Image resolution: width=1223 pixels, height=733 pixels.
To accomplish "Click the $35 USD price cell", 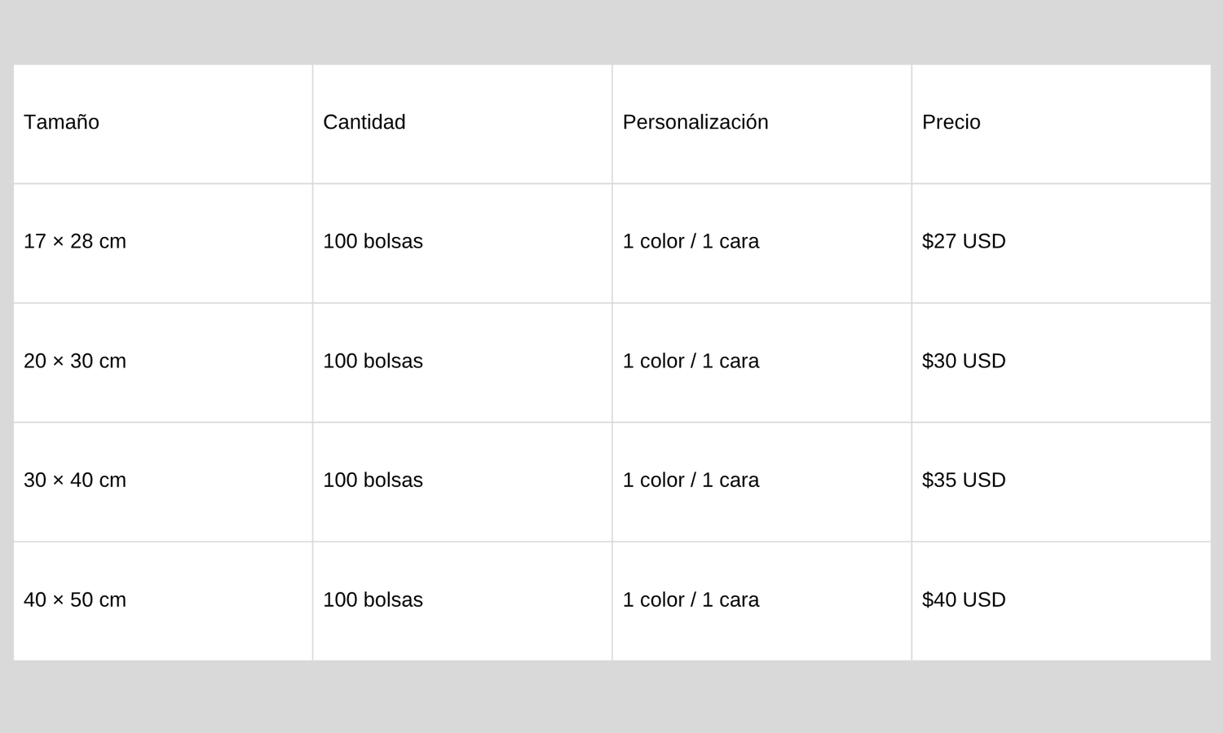I will (x=1061, y=482).
